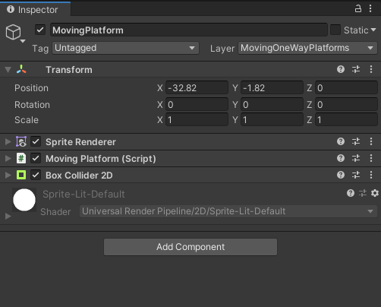Open the Tag dropdown showing Untagged
The width and height of the screenshot is (381, 307).
(x=125, y=48)
